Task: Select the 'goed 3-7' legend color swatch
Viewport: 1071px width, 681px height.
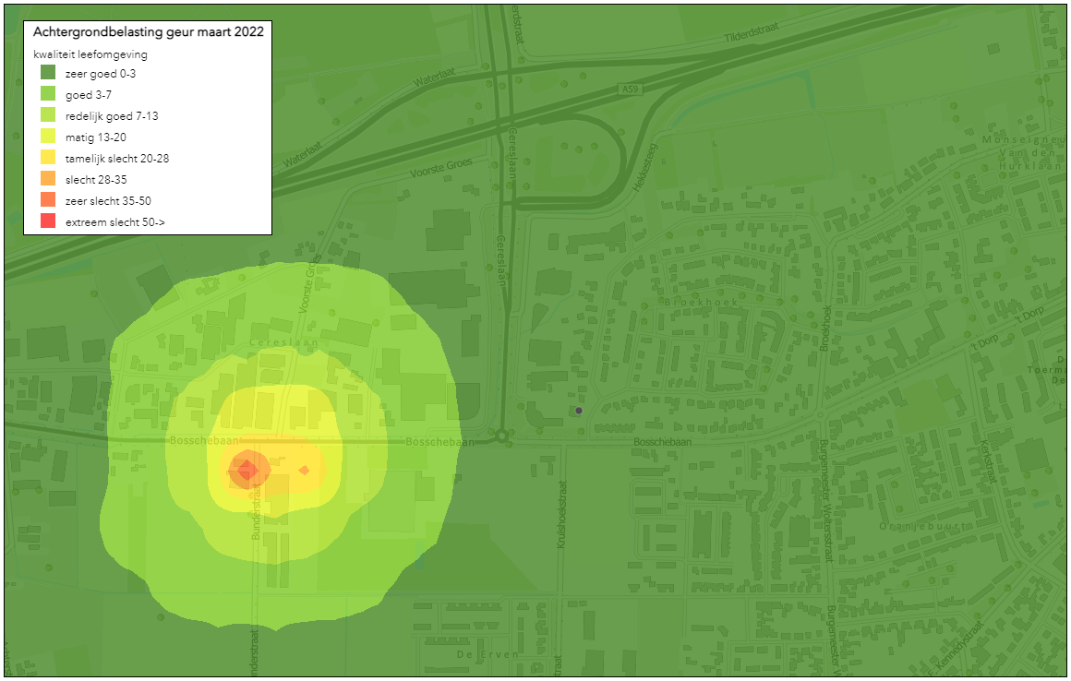Action: [x=48, y=93]
